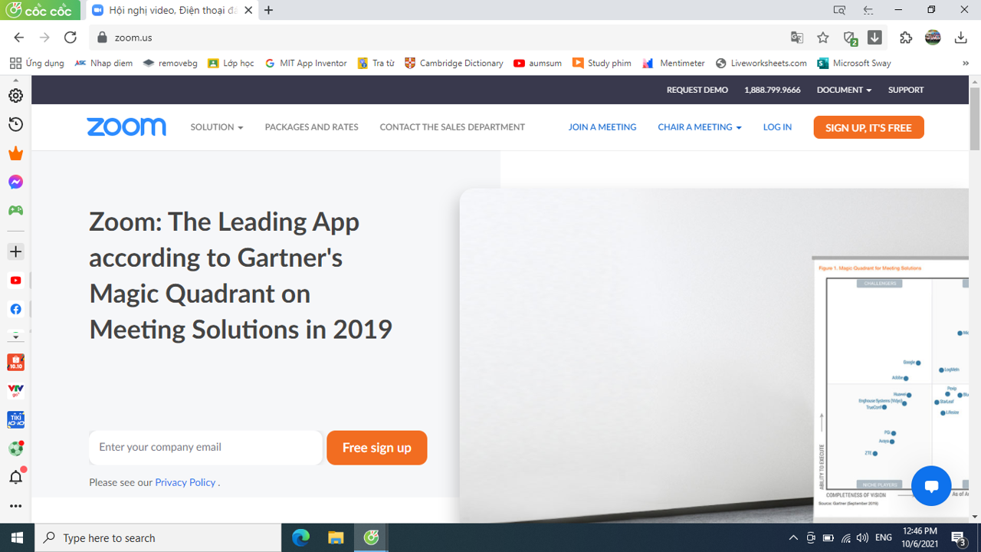Show more bookmarks with double chevron
The height and width of the screenshot is (552, 981).
coord(965,63)
